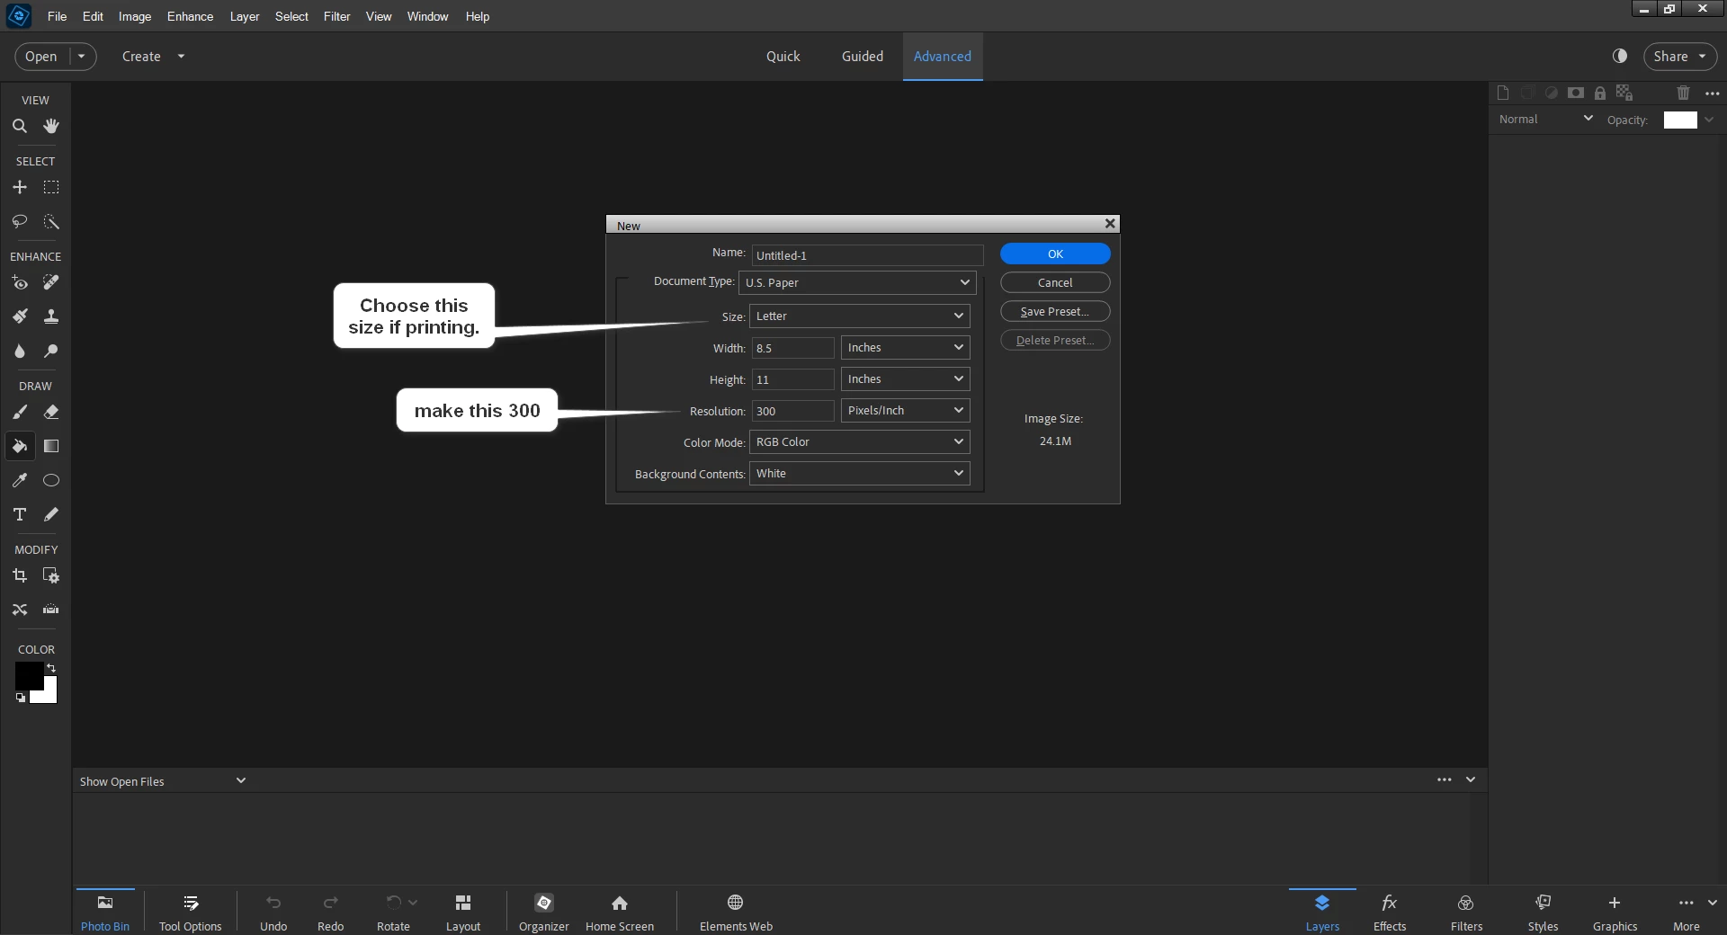This screenshot has width=1727, height=935.
Task: Toggle the Photo Bin panel
Action: 105,912
